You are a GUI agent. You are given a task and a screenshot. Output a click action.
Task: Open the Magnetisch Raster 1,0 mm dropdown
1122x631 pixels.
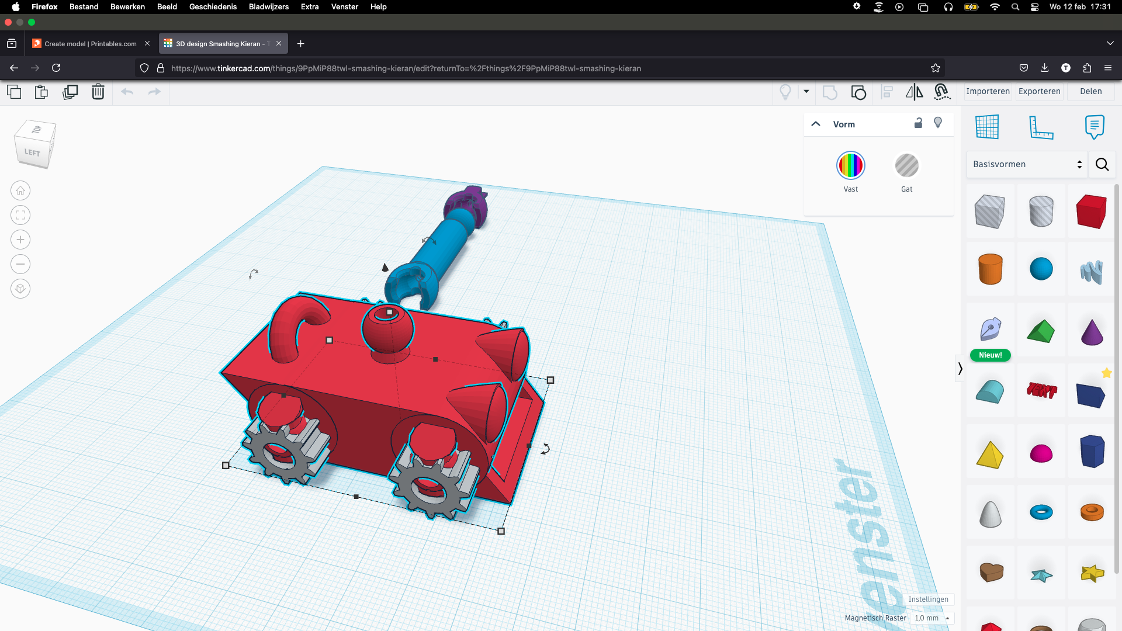[x=932, y=618]
